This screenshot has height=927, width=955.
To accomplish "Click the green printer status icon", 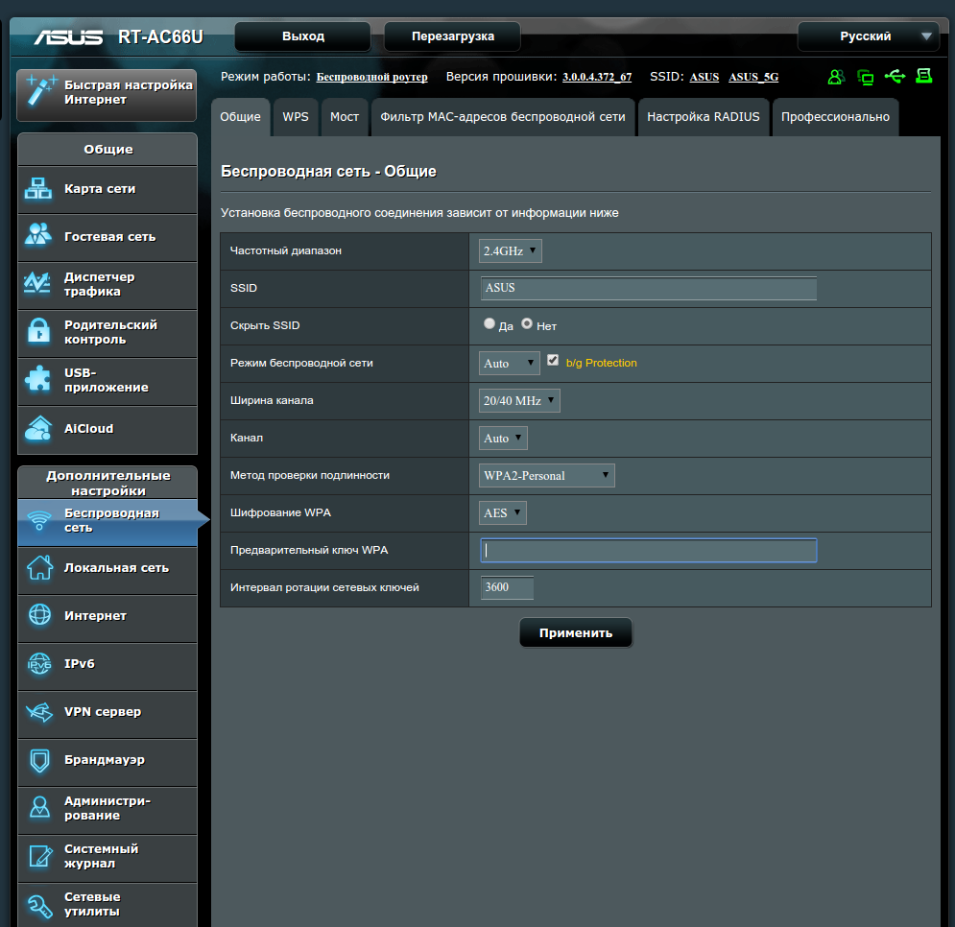I will [x=924, y=76].
